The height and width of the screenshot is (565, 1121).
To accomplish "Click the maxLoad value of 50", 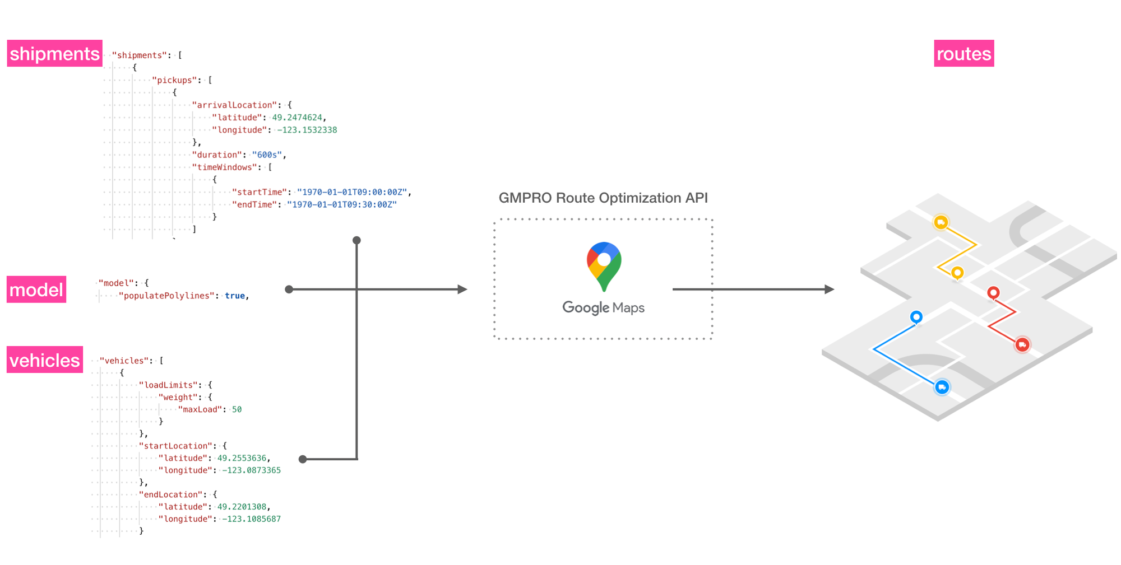I will pos(238,409).
